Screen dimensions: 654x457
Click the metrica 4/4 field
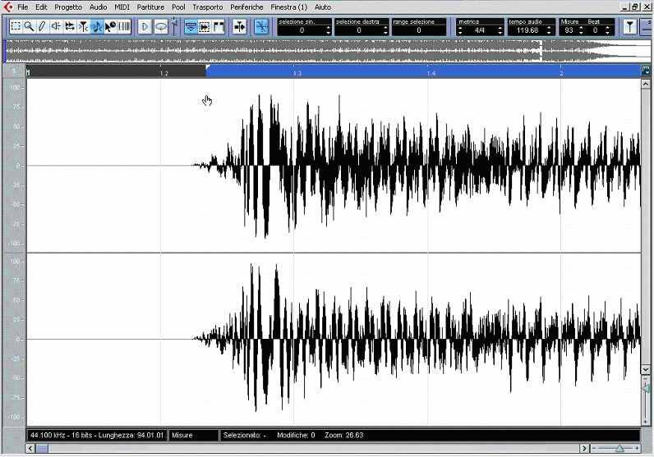(x=480, y=30)
